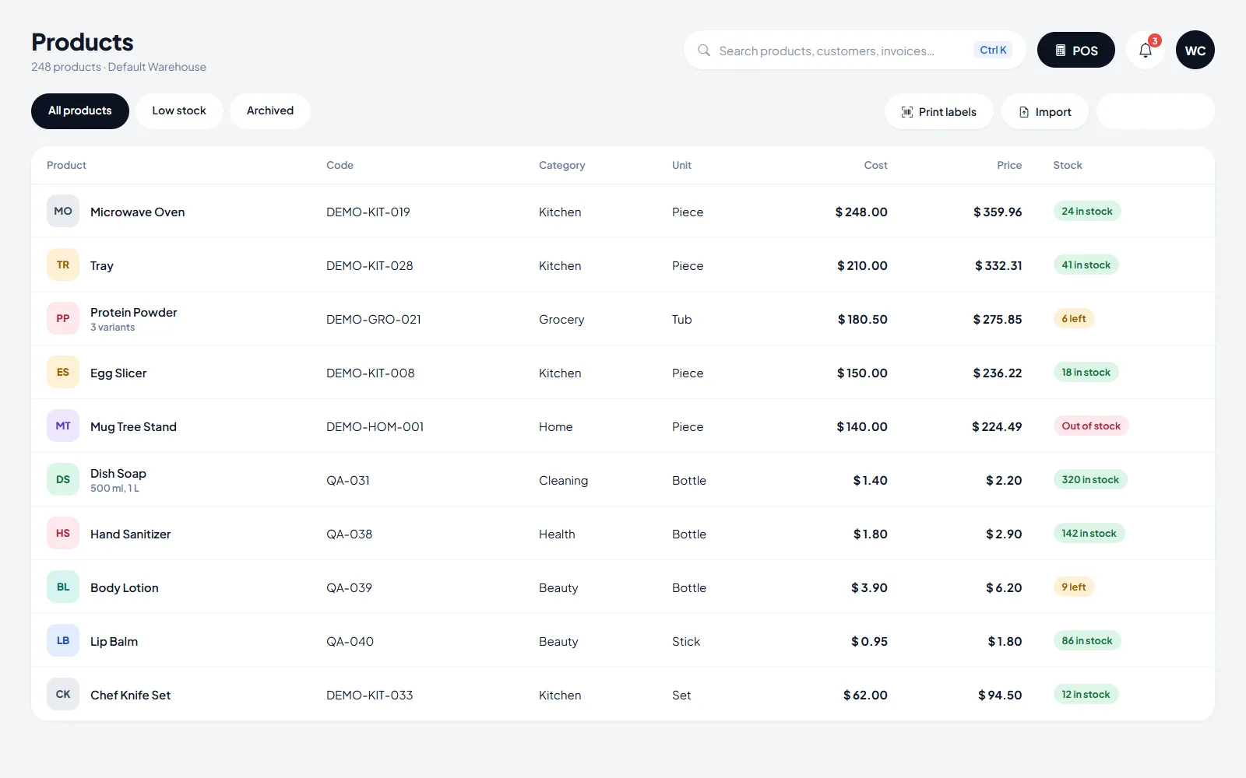Select the All products tab
This screenshot has width=1246, height=778.
(x=80, y=111)
